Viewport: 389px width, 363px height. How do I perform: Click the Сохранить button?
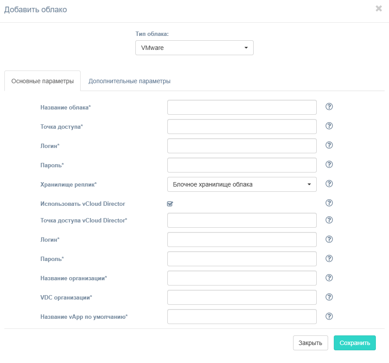tap(355, 343)
